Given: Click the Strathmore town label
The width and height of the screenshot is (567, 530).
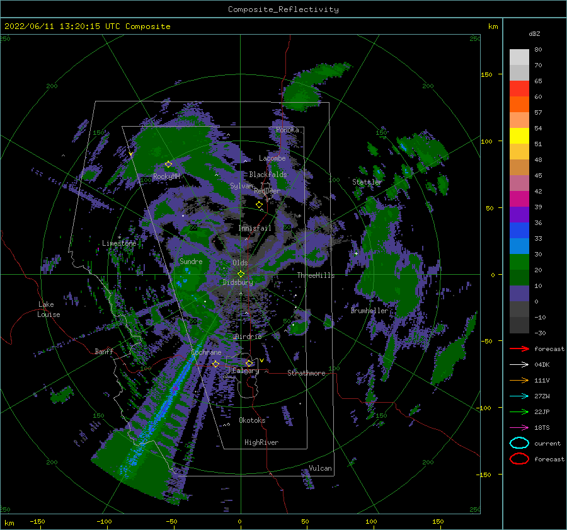Looking at the screenshot, I should [306, 373].
